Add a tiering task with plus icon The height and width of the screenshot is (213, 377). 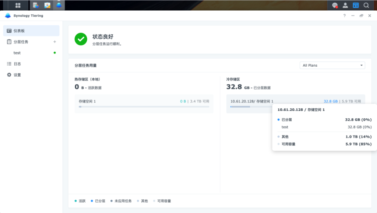click(54, 42)
